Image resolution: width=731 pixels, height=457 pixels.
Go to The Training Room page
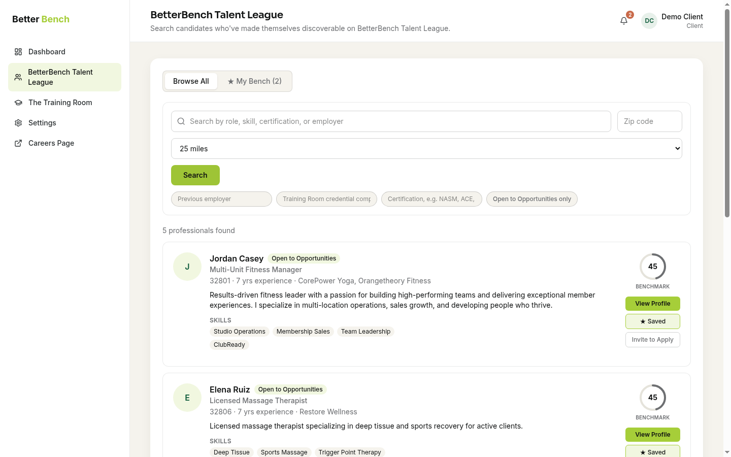(64, 103)
